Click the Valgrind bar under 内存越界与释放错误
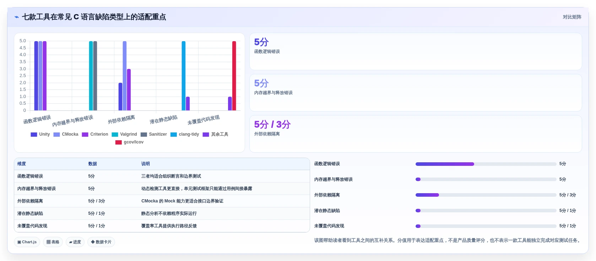Image resolution: width=596 pixels, height=261 pixels. [x=91, y=76]
